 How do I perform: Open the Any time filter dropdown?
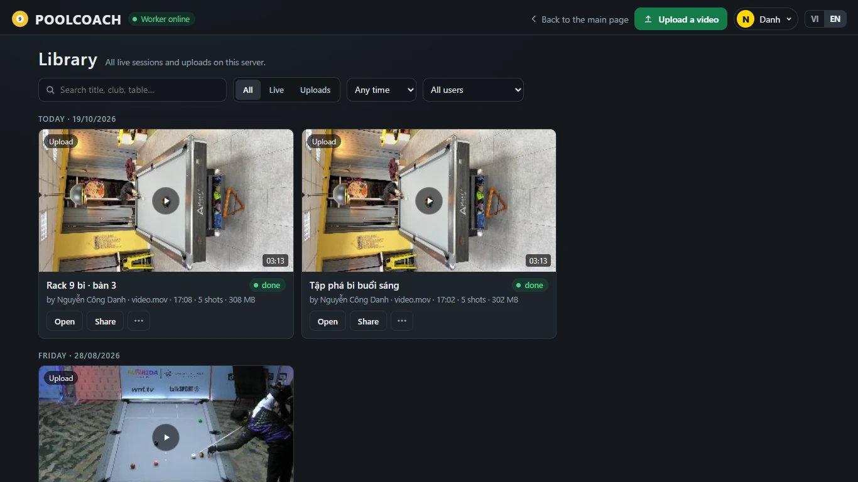[x=382, y=90]
